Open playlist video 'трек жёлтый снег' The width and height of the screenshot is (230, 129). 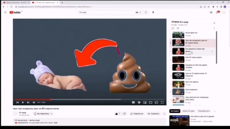coord(197,99)
